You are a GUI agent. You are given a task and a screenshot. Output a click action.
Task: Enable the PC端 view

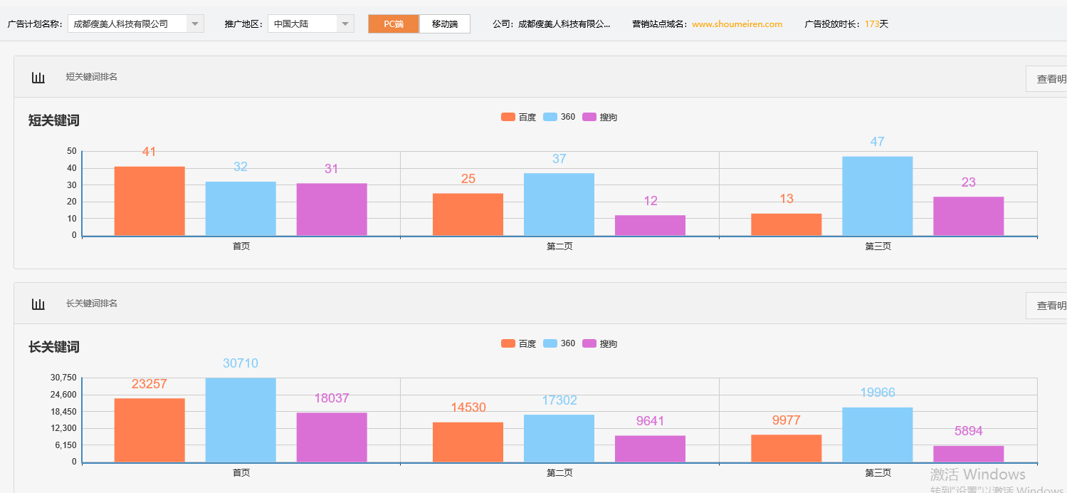tap(393, 23)
